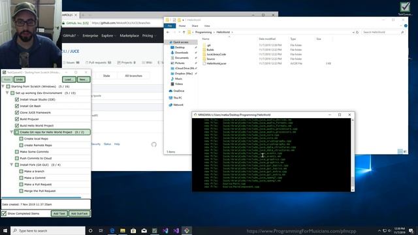Image resolution: width=418 pixels, height=235 pixels.
Task: Refresh the Explorer folder view
Action: point(357,32)
